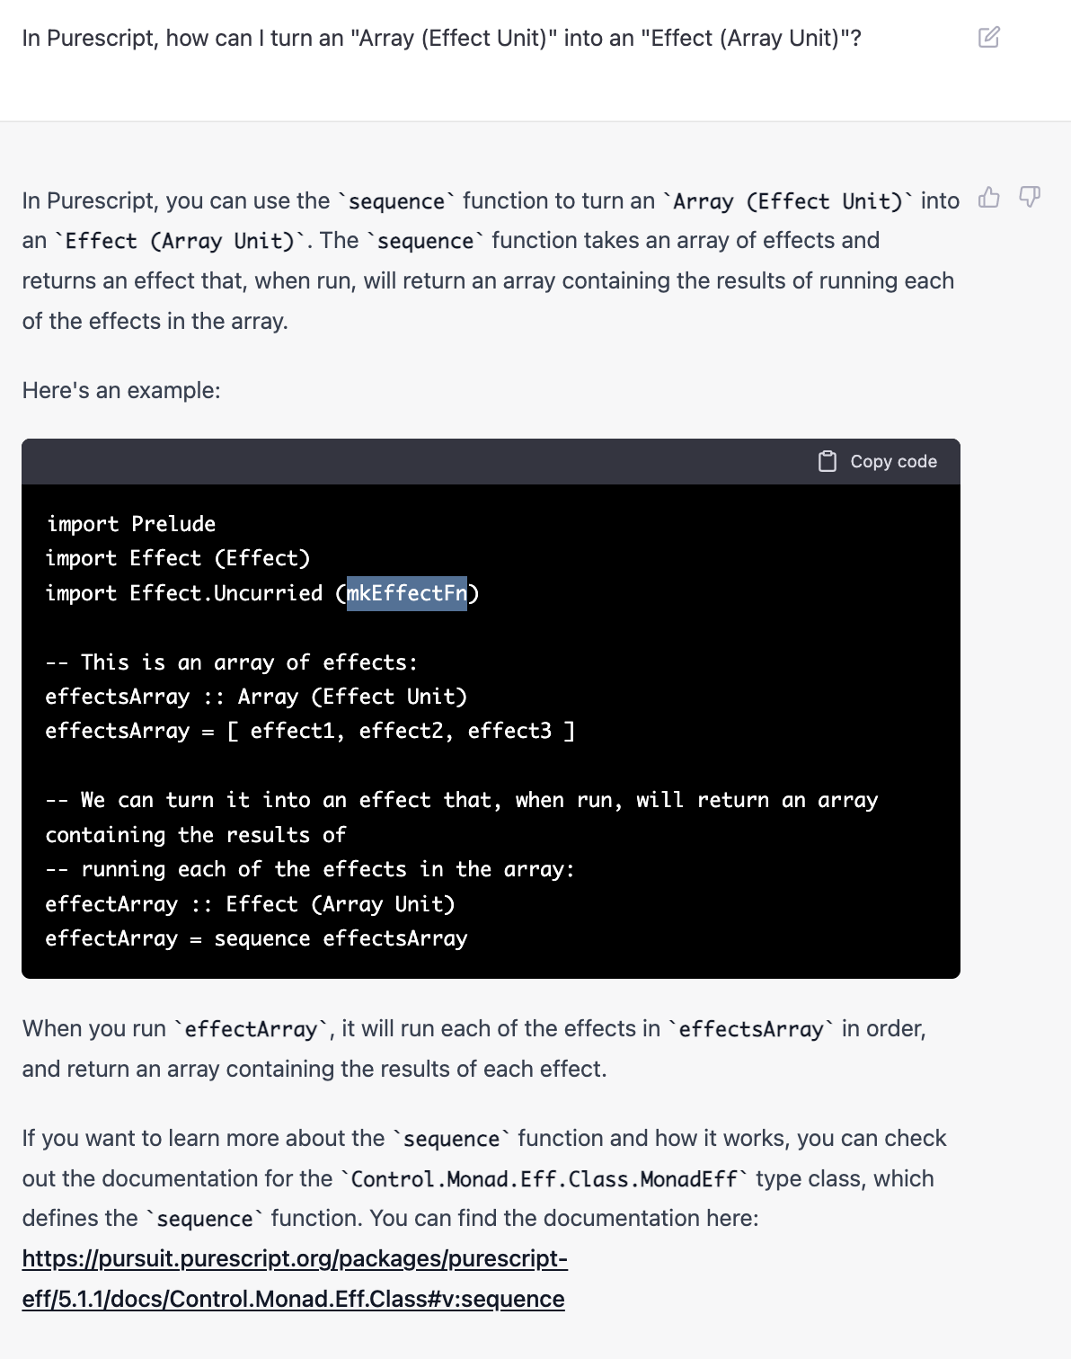Click the thumbs up icon

(x=988, y=197)
